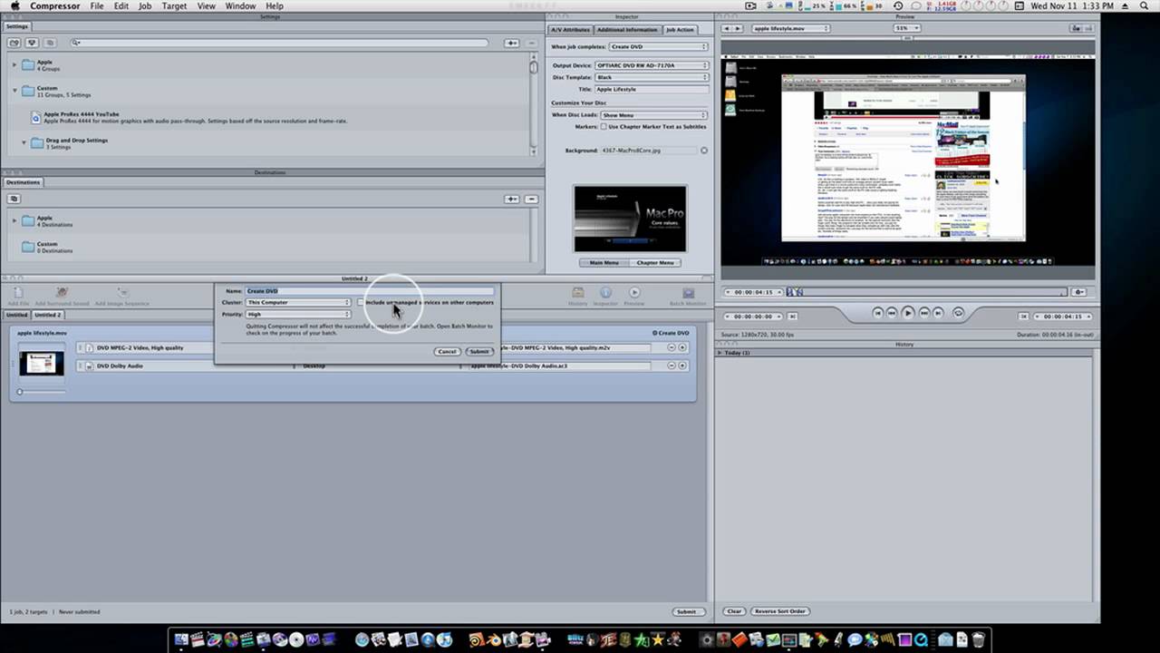This screenshot has width=1160, height=653.
Task: Open the Cluster dropdown showing This Computer
Action: coord(298,302)
